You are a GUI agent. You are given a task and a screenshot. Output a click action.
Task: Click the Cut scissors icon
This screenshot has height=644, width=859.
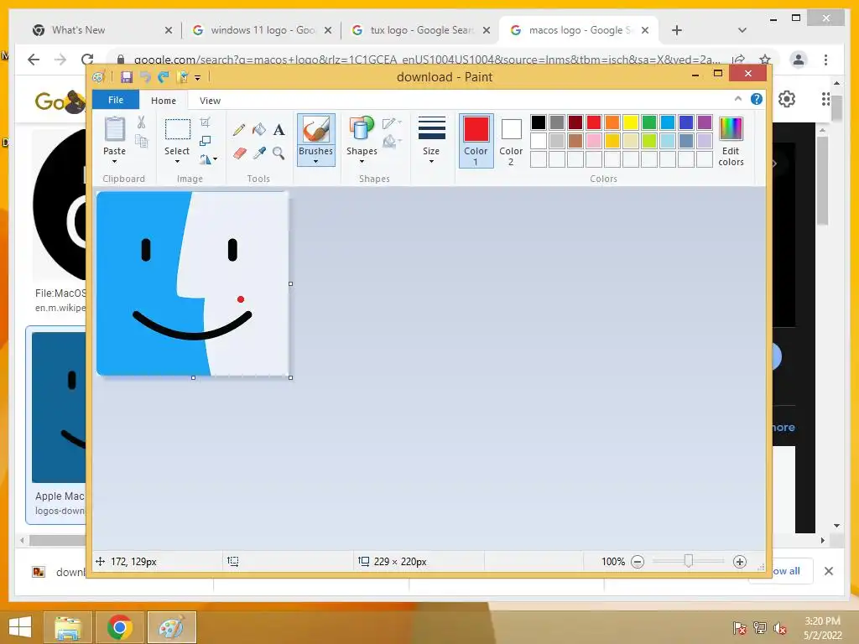click(141, 122)
